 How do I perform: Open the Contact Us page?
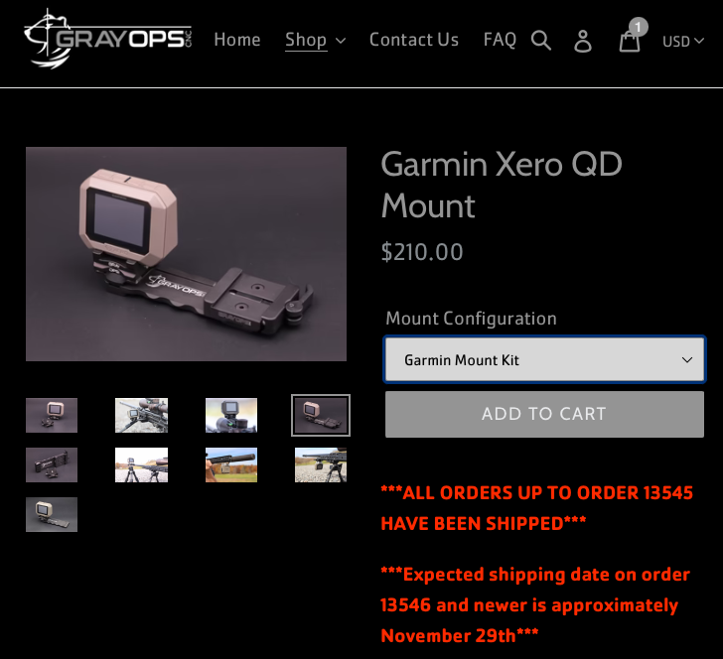pos(413,40)
